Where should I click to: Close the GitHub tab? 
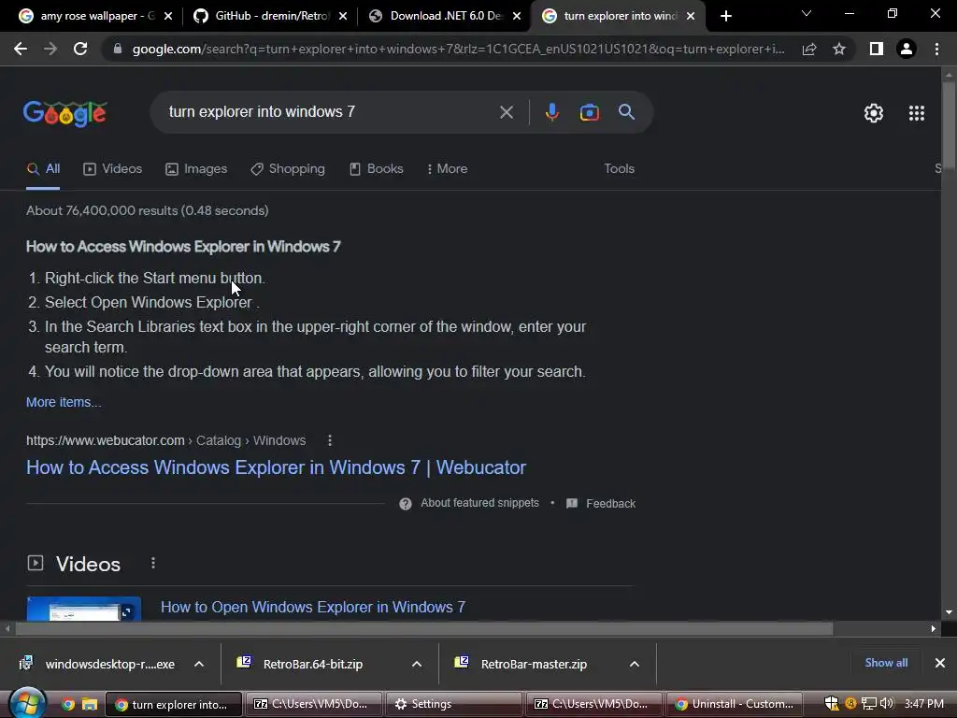click(x=343, y=16)
